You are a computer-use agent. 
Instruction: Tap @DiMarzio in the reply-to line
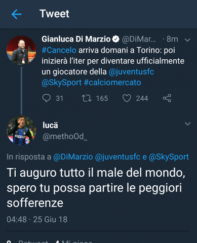coord(73,157)
